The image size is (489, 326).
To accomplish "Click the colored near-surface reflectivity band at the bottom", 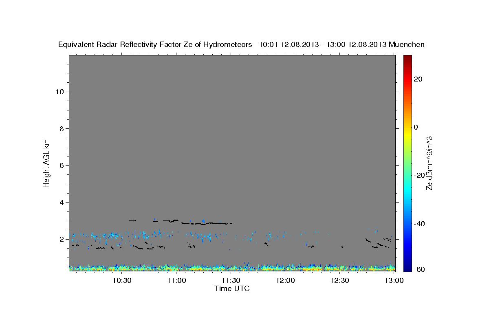I will point(232,268).
